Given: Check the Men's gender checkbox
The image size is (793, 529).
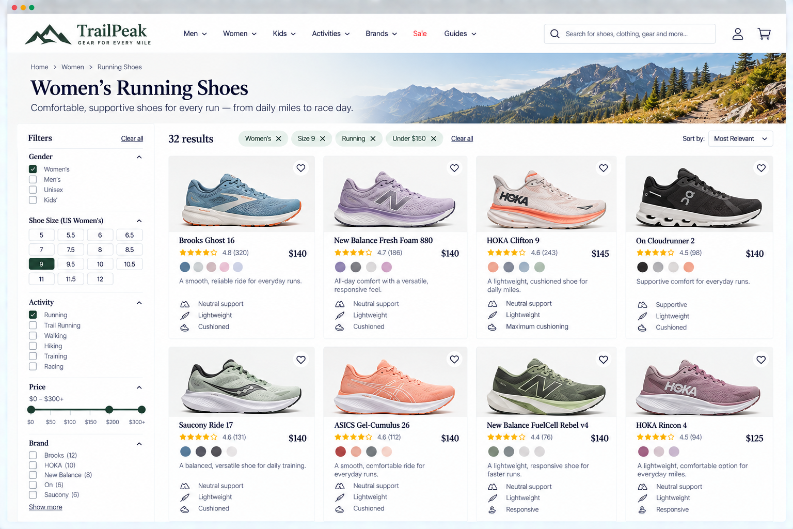Looking at the screenshot, I should click(x=33, y=179).
